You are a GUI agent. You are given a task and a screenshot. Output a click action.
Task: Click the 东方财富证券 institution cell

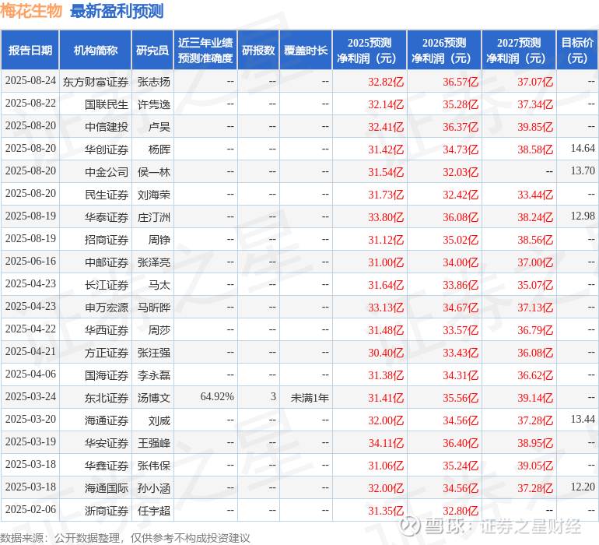point(96,82)
